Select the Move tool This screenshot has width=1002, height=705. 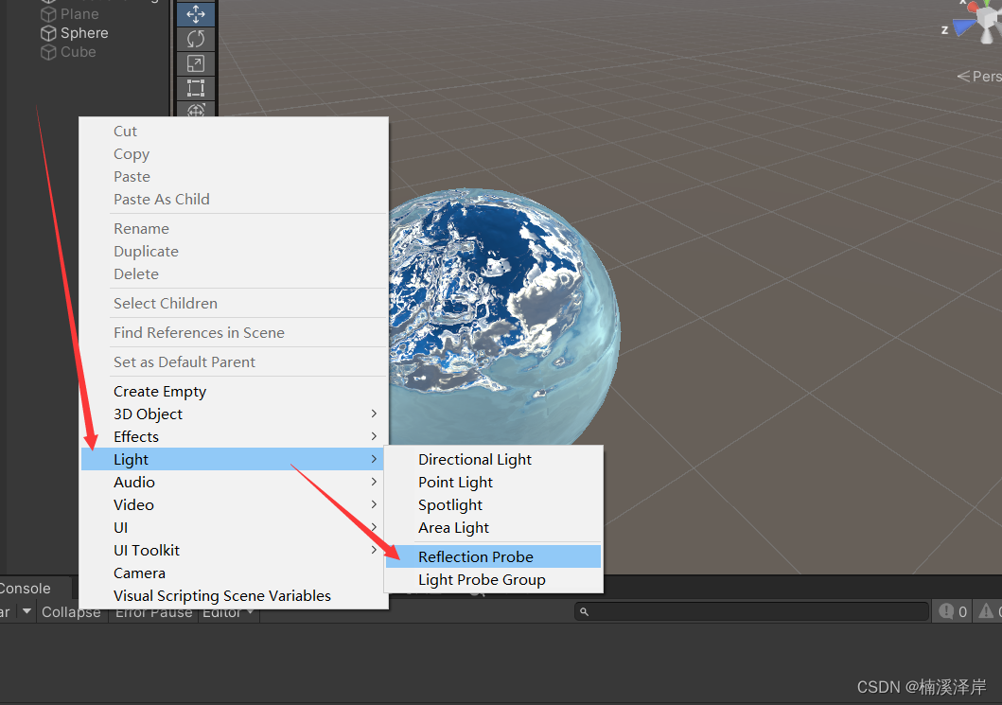click(196, 13)
